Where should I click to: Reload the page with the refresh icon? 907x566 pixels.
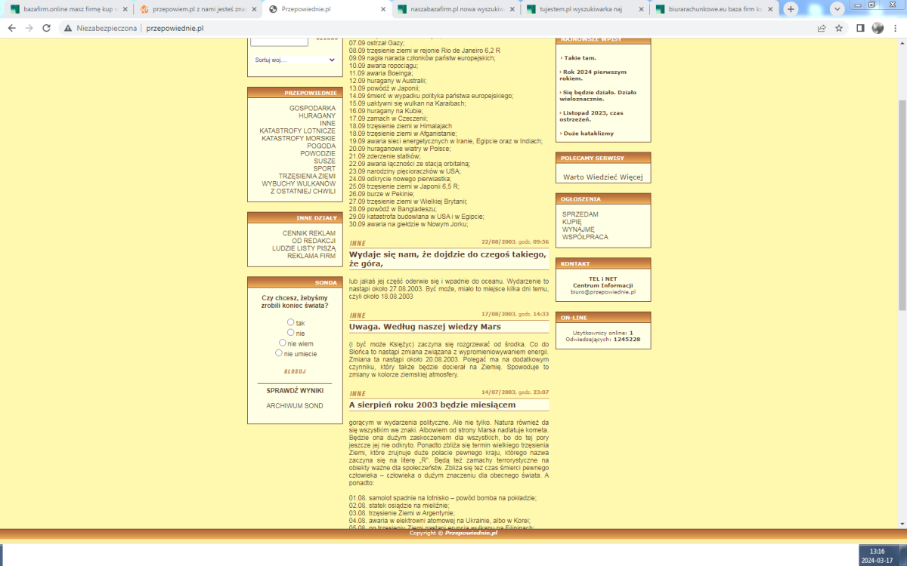coord(46,28)
